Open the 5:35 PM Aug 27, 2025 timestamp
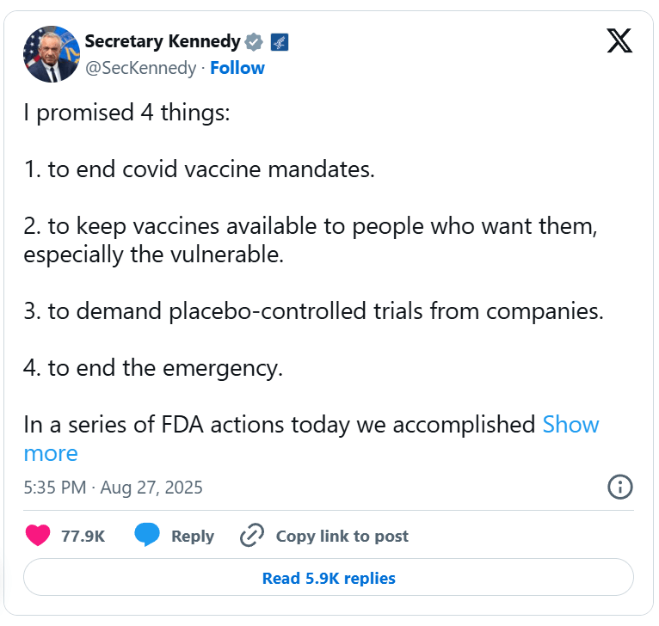 [x=114, y=488]
